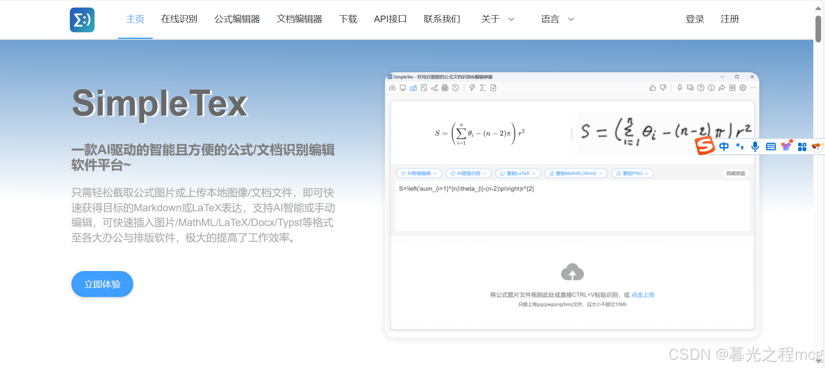Expand the AI增强识别 dropdown button
This screenshot has width=825, height=368.
pyautogui.click(x=469, y=173)
